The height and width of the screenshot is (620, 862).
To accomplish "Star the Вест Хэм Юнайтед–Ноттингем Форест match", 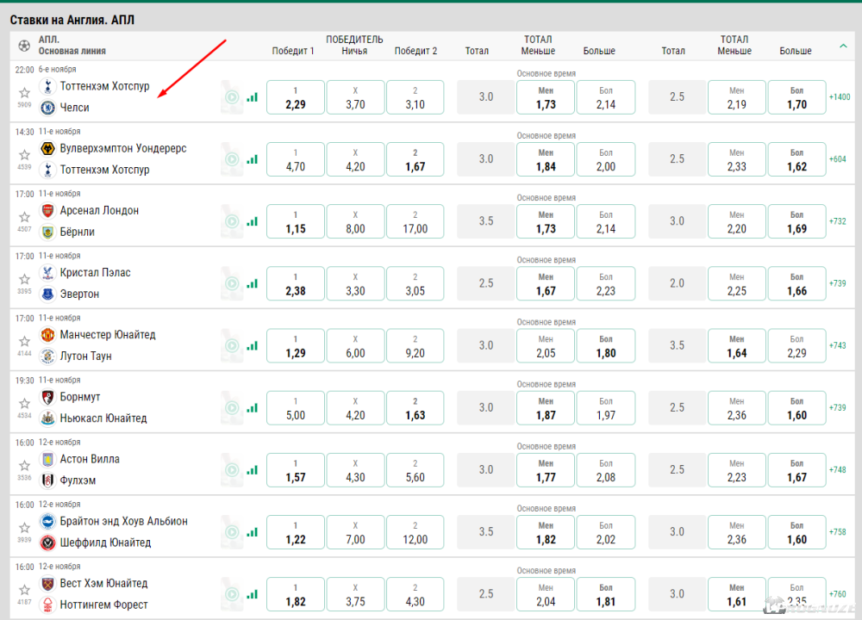I will 24,589.
